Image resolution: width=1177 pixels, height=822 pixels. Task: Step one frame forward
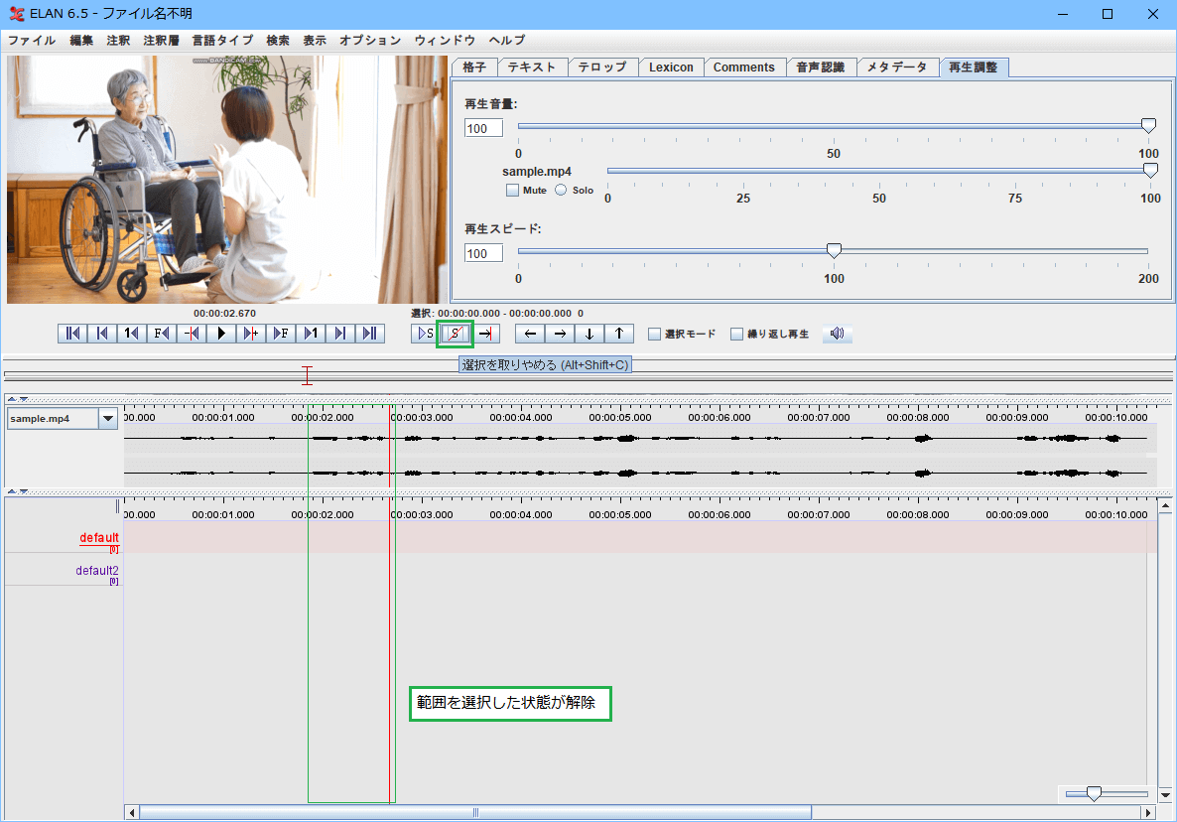point(281,334)
